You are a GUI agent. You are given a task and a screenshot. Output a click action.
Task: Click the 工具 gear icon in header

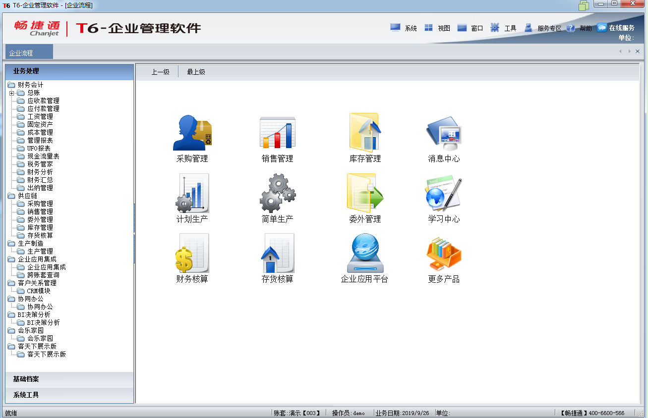coord(495,28)
